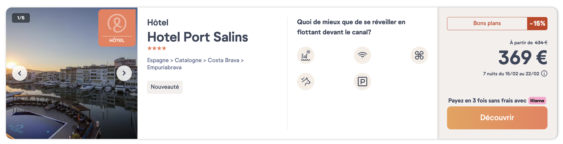Click the swimming pool amenity icon
The image size is (563, 144).
tap(305, 55)
